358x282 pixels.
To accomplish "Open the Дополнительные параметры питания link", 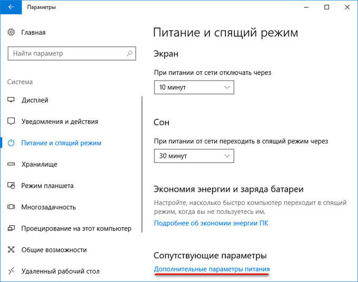I will (212, 269).
